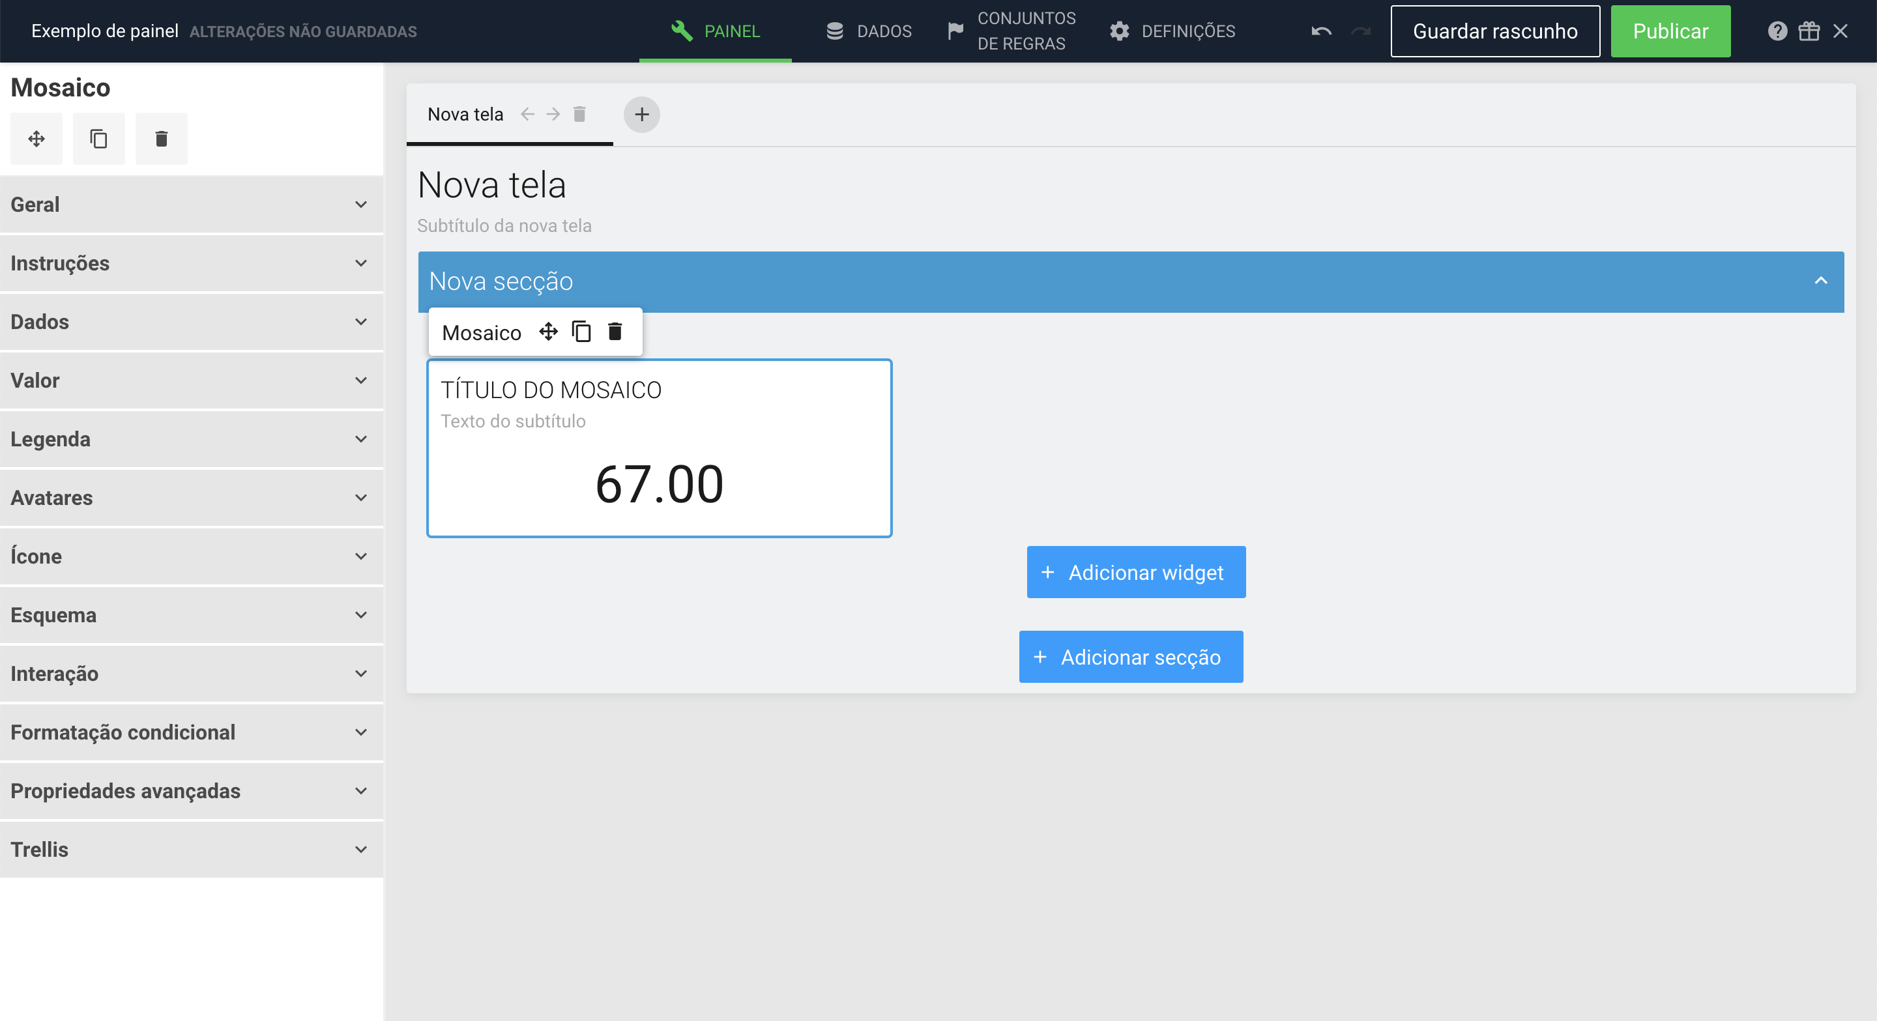
Task: Click the Nova tela page title
Action: tap(492, 185)
